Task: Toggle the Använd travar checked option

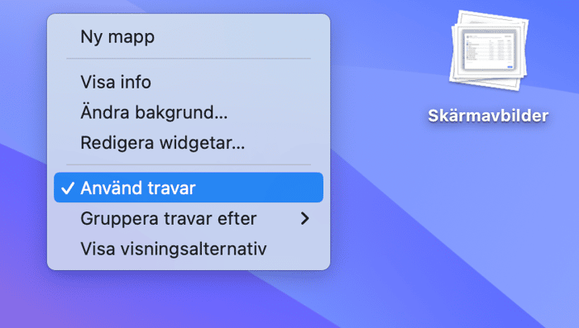Action: [189, 188]
